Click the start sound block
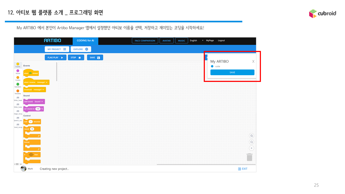Image resolution: width=345 pixels, height=194 pixels. [x=34, y=102]
